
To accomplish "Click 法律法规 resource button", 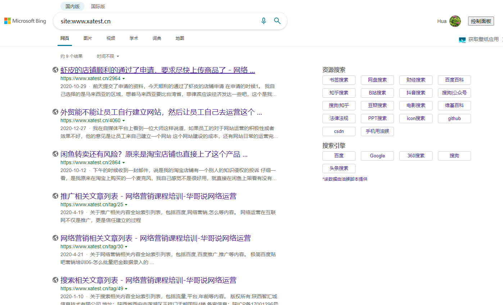I will click(339, 119).
